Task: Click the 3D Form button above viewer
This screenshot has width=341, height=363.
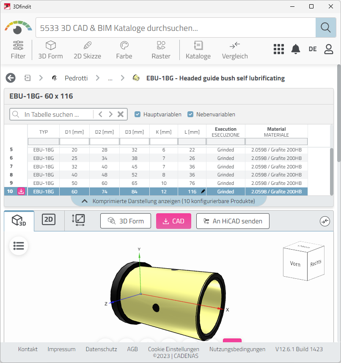Action: 126,221
